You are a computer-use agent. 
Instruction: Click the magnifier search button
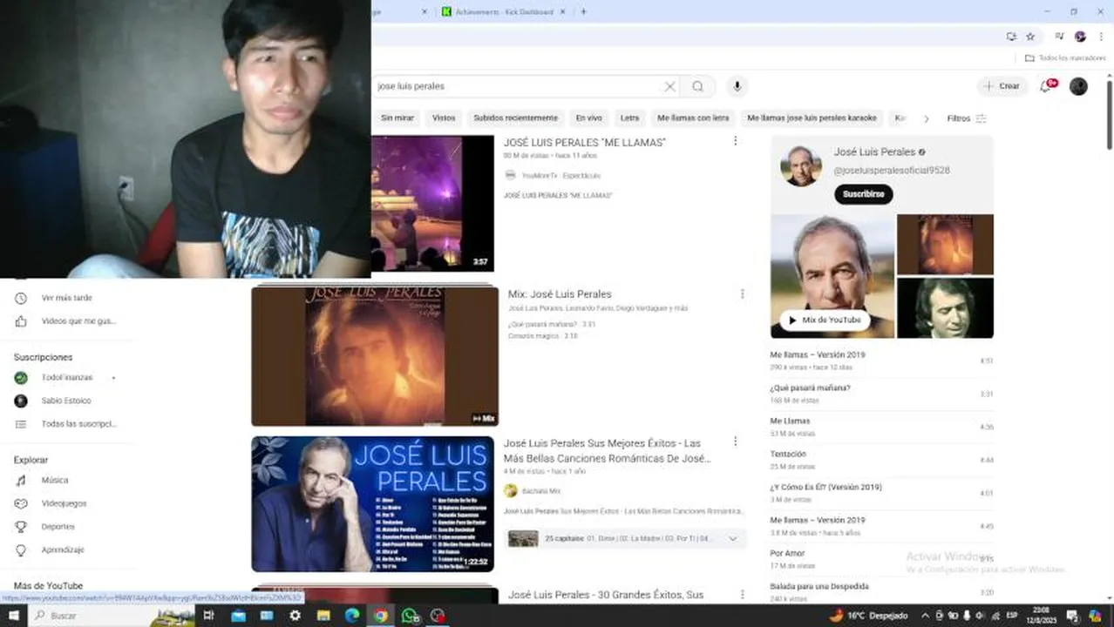coord(698,86)
